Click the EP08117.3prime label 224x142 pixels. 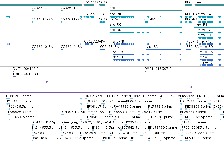point(100,107)
